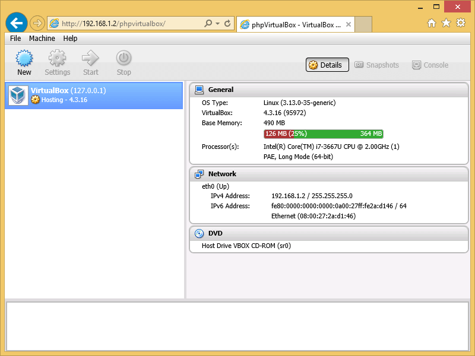Image resolution: width=475 pixels, height=356 pixels.
Task: Switch to the Snapshots tab
Action: 376,65
